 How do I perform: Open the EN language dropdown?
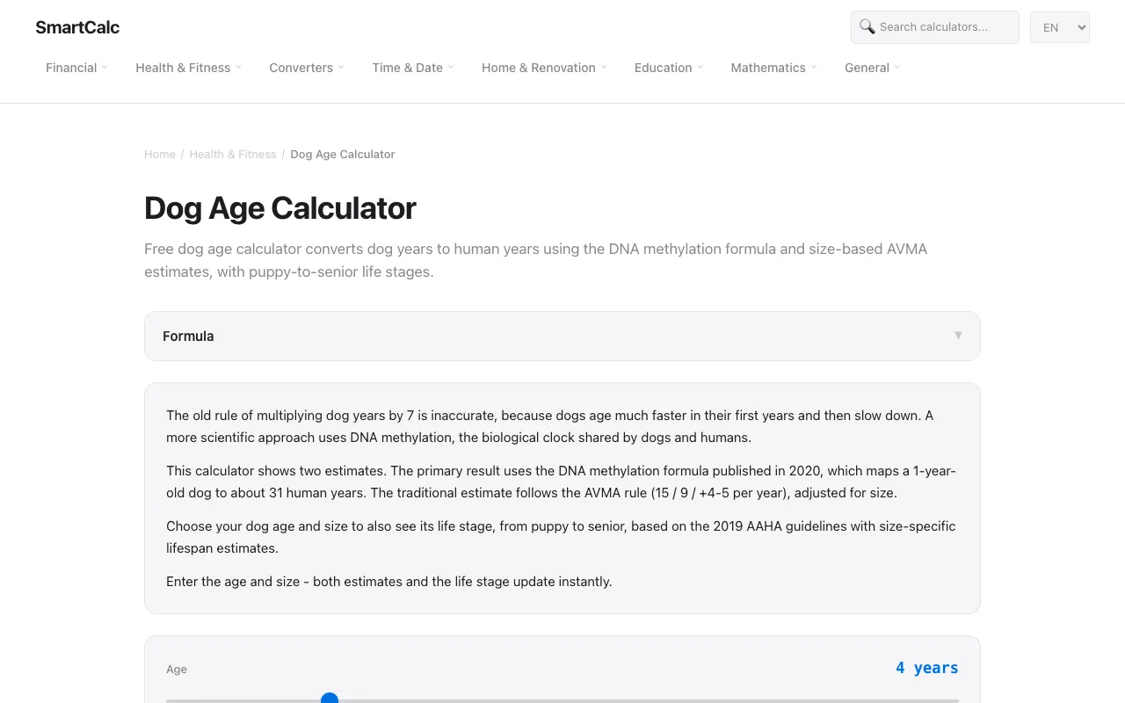[x=1060, y=27]
